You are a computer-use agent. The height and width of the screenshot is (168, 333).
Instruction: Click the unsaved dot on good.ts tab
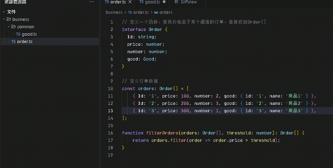[x=164, y=2]
